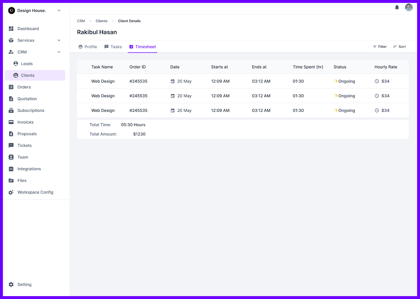Click the Team sidebar icon
This screenshot has width=420, height=299.
[x=11, y=157]
